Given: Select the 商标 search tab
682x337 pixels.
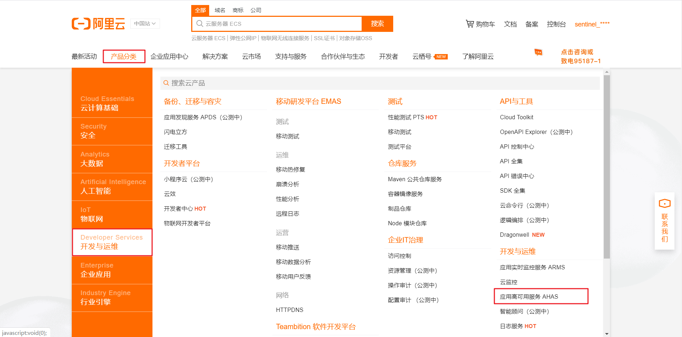Looking at the screenshot, I should [238, 10].
